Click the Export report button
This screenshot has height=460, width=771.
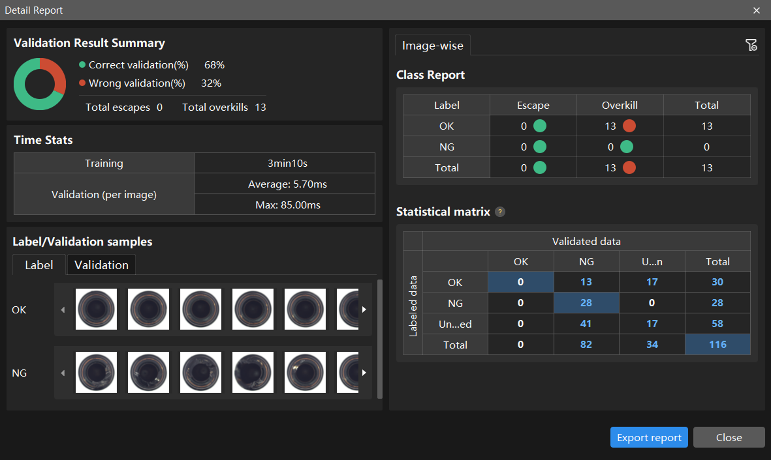649,438
